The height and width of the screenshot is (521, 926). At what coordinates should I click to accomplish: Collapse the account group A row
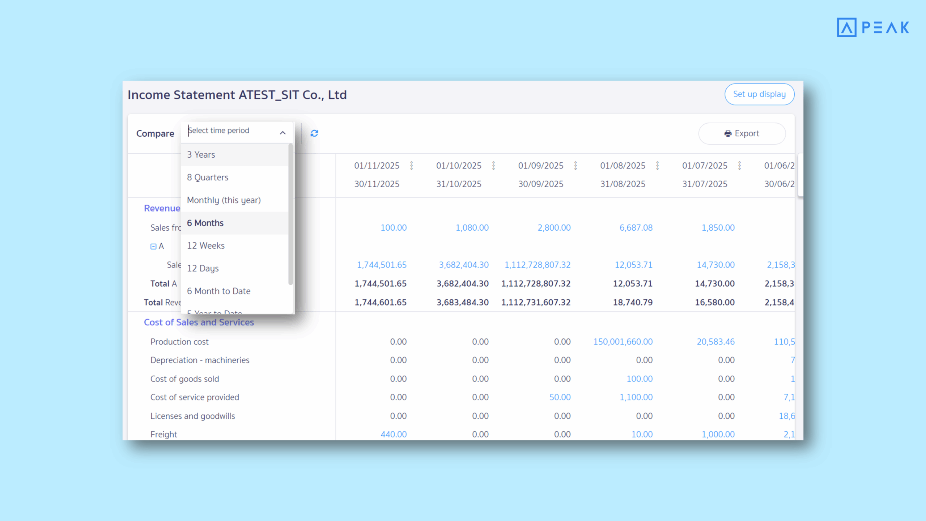pos(153,246)
